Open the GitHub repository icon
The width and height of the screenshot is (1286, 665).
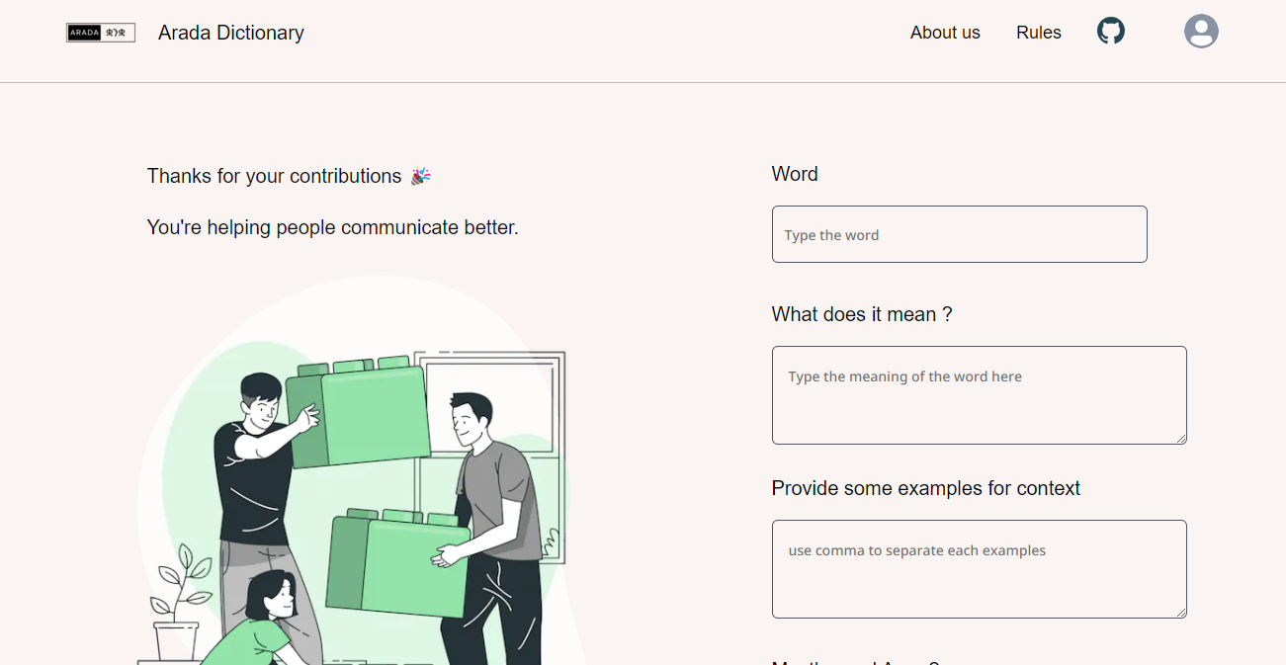tap(1111, 31)
